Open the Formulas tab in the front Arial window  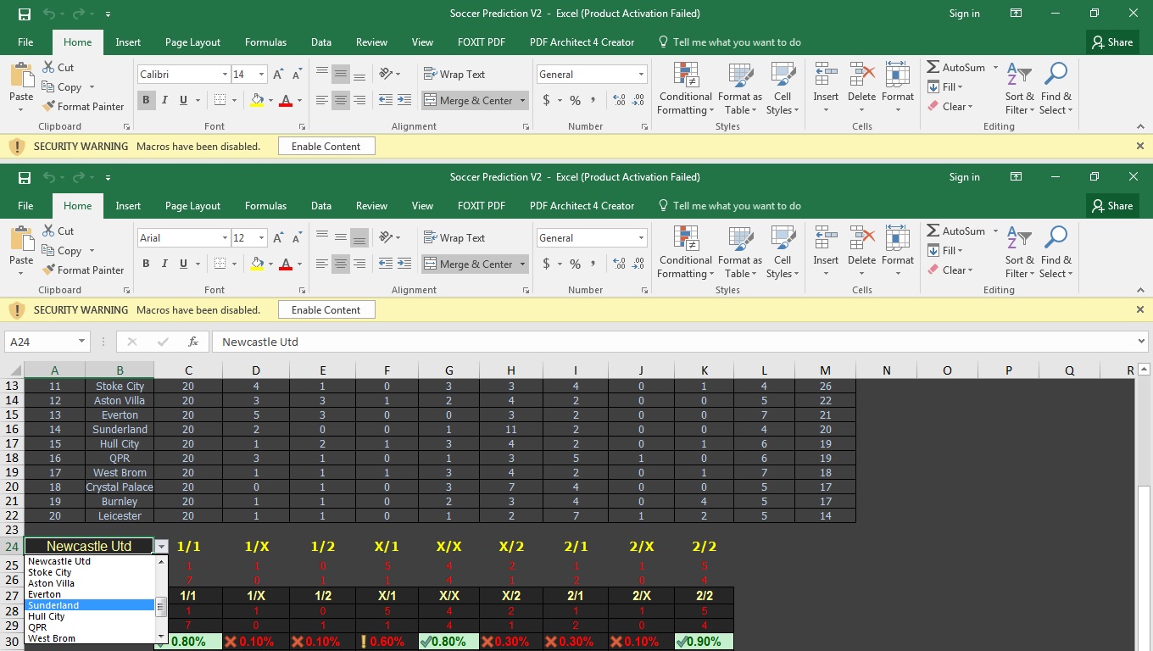[x=265, y=206]
